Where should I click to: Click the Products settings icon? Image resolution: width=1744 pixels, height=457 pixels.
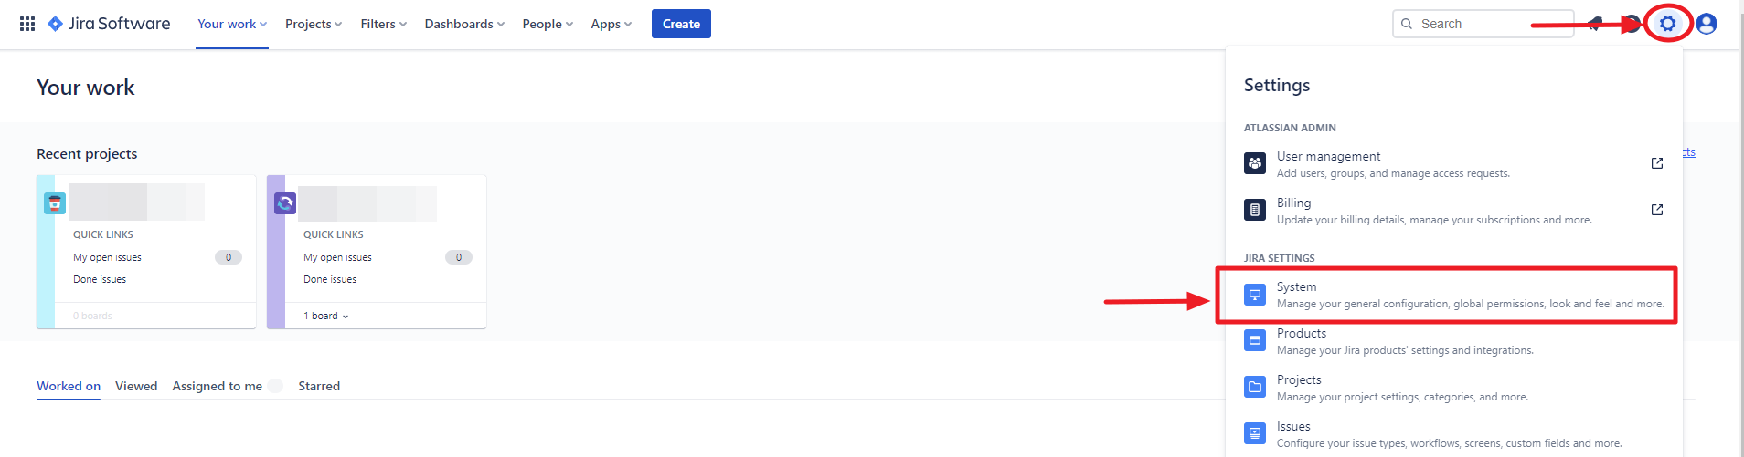click(1255, 340)
